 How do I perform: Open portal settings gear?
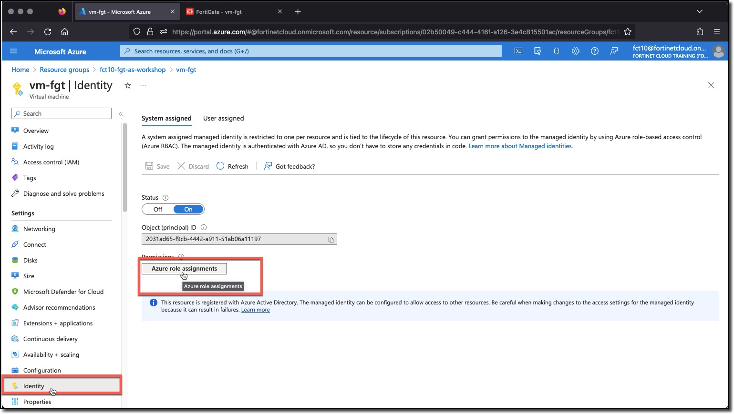click(576, 51)
